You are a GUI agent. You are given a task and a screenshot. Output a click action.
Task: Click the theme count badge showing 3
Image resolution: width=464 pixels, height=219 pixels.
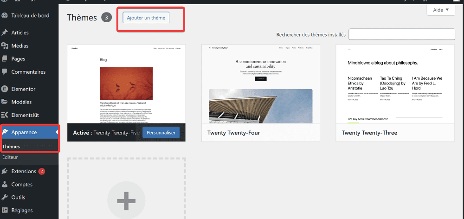[x=107, y=18]
